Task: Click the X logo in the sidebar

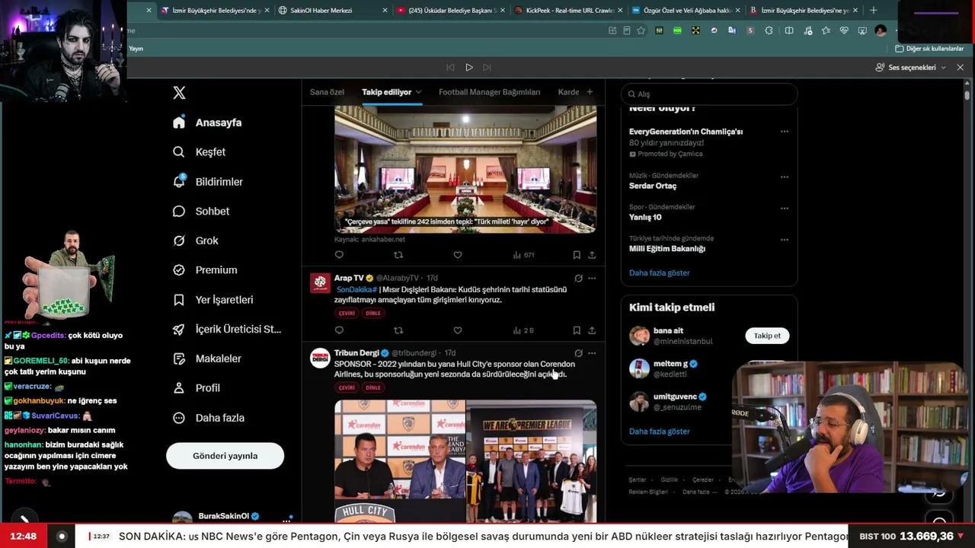Action: 179,93
